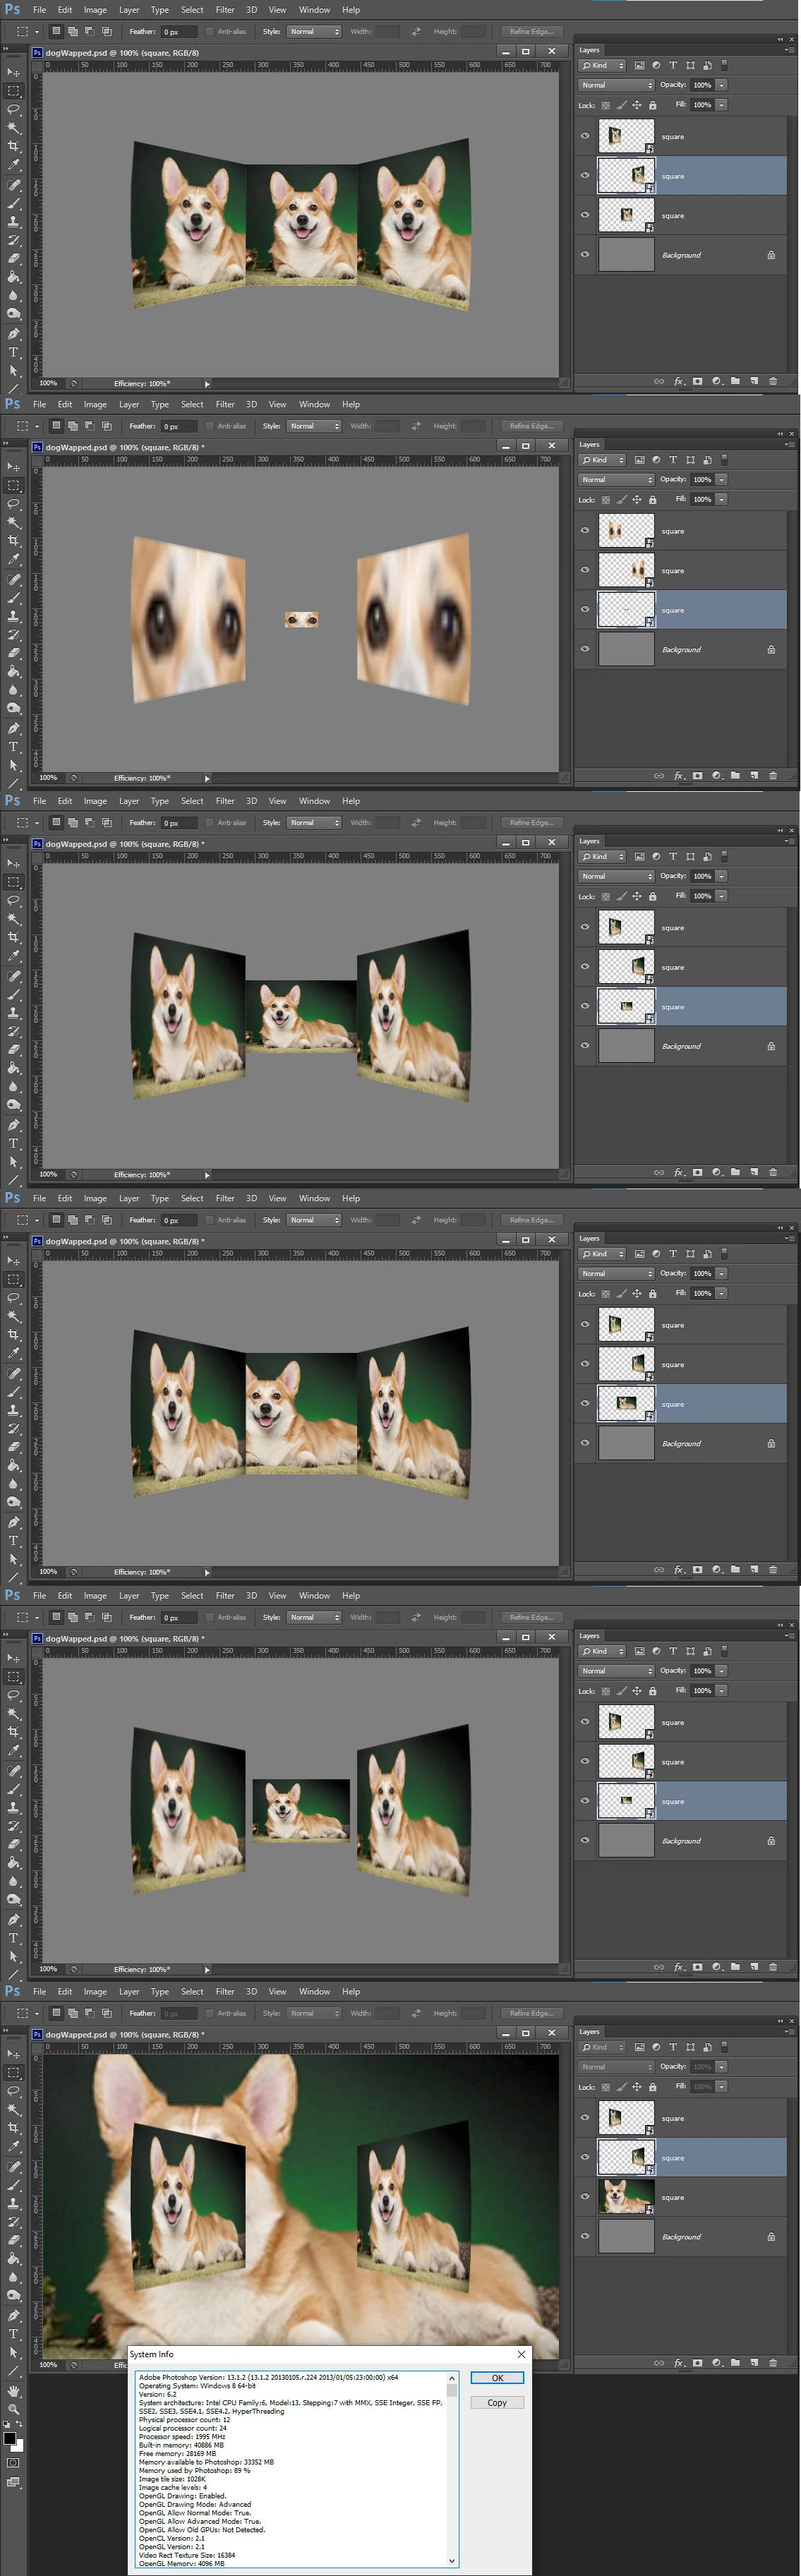Open Window menu in System Info window
Image resolution: width=801 pixels, height=2576 pixels.
(x=314, y=1992)
